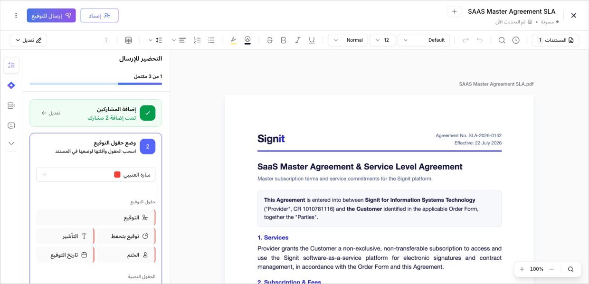The height and width of the screenshot is (284, 589).
Task: Open the header three-dot menu
Action: coord(16,16)
